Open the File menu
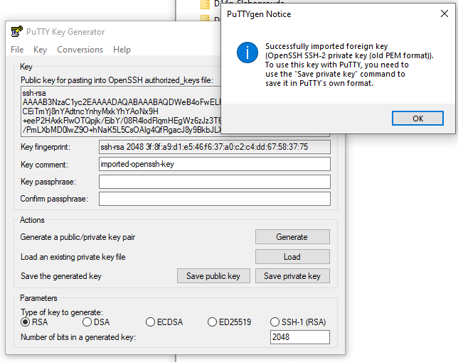Image resolution: width=458 pixels, height=362 pixels. [x=17, y=50]
